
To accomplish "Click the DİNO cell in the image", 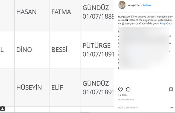I will (32, 50).
